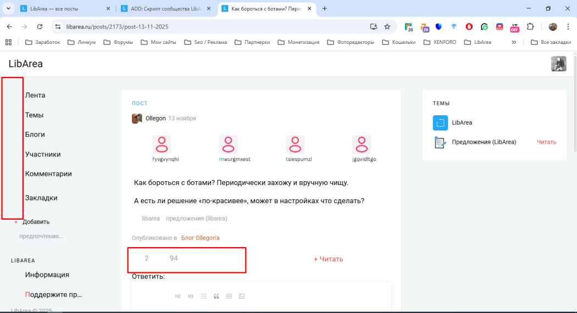Open the blue shield extension
577x313 pixels.
click(x=439, y=26)
